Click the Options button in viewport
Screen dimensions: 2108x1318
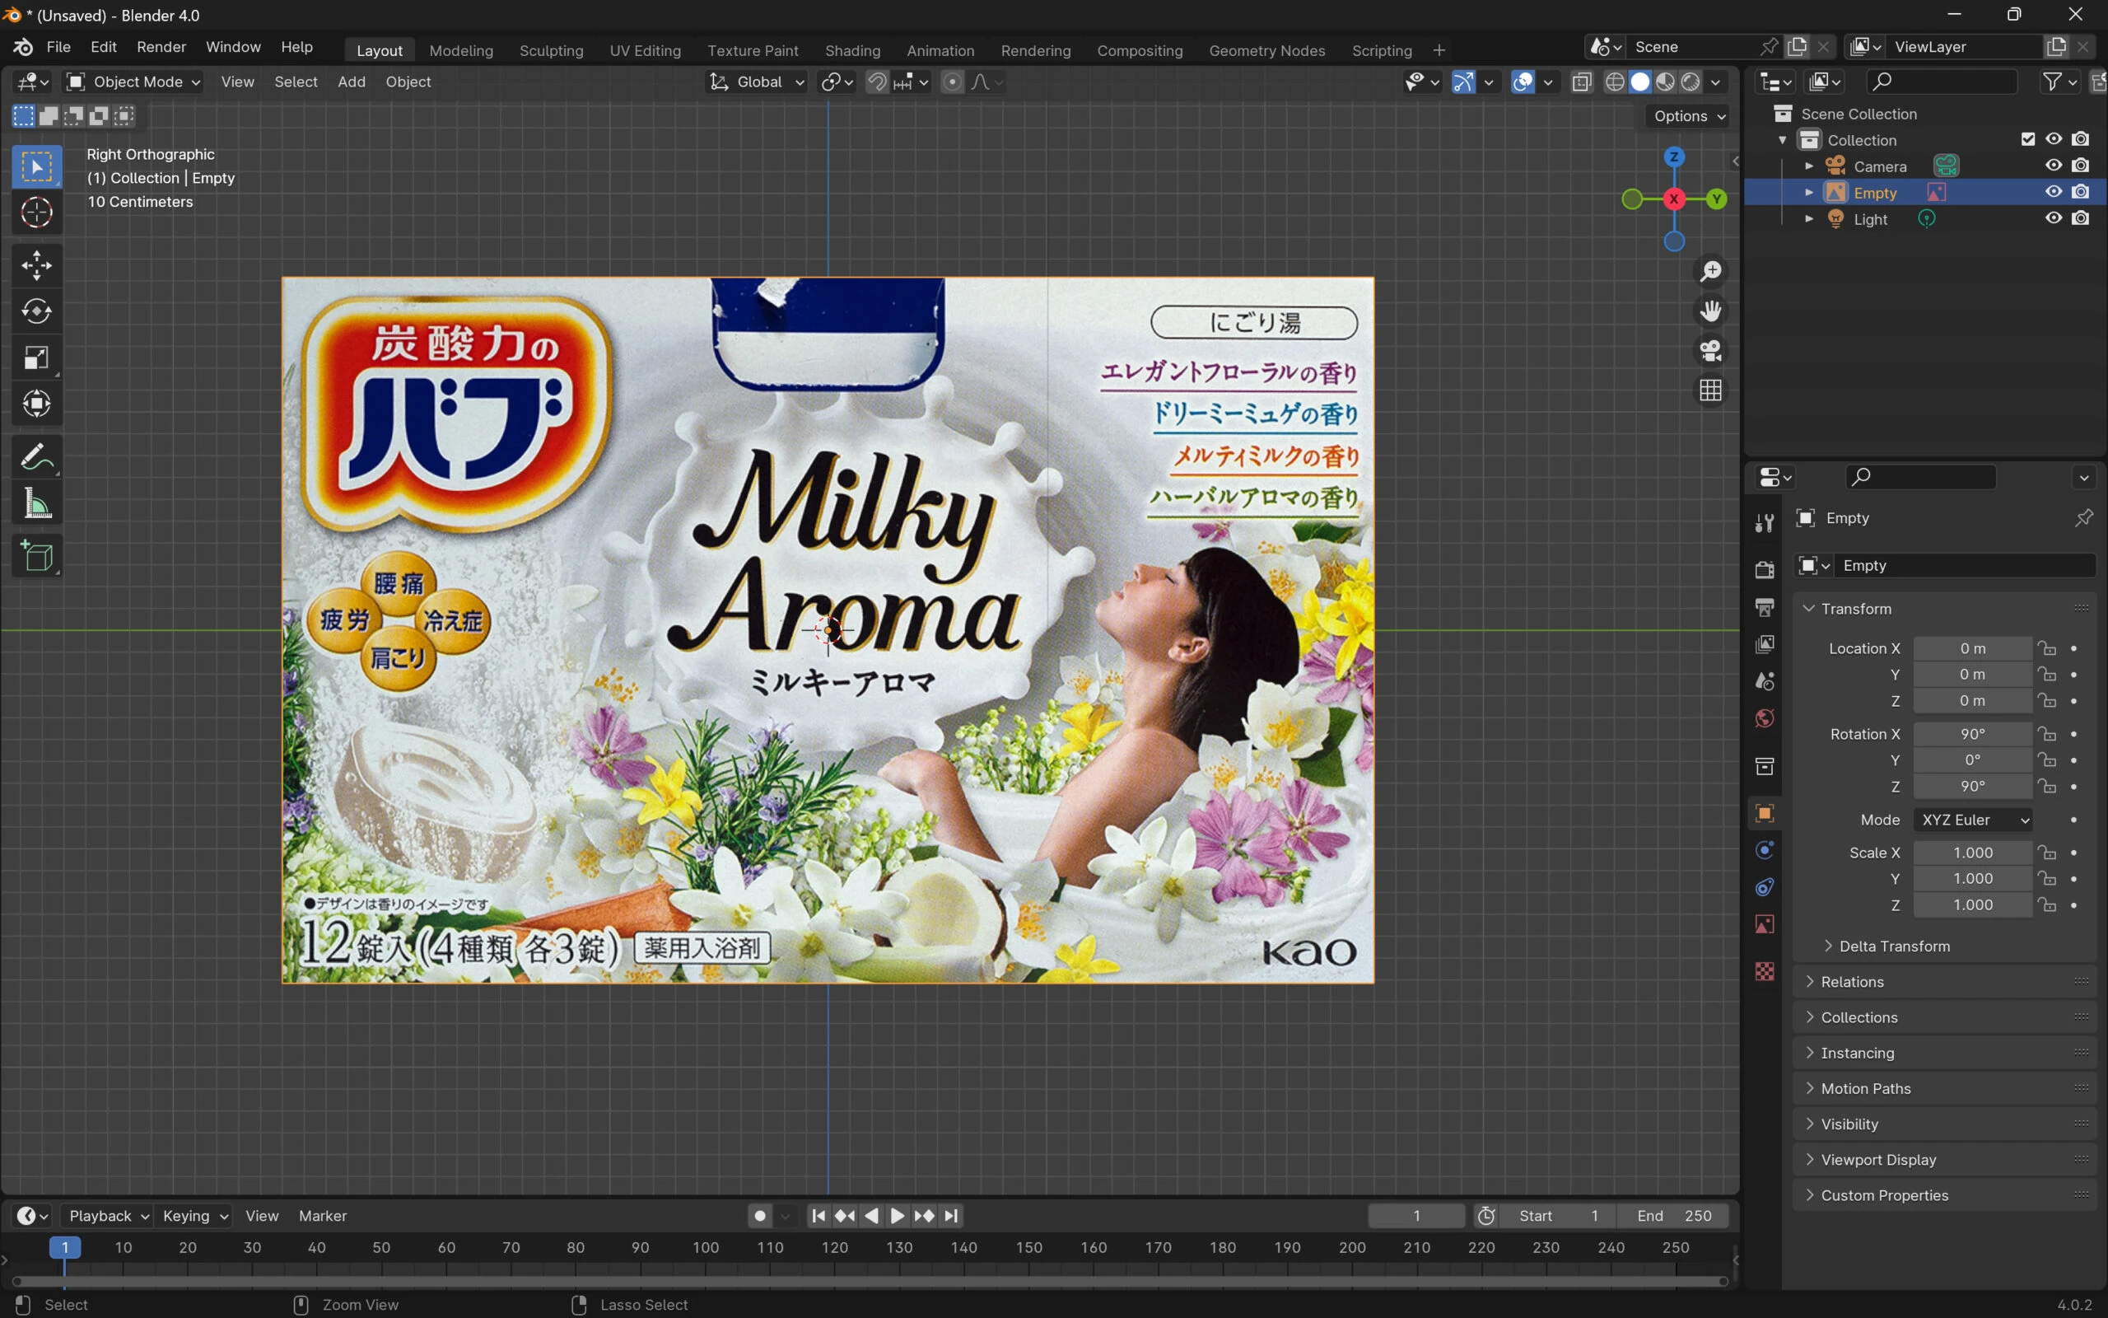click(1688, 116)
